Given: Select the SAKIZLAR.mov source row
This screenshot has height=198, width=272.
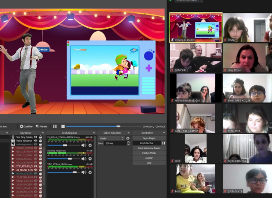Looking at the screenshot, I should pyautogui.click(x=27, y=159).
